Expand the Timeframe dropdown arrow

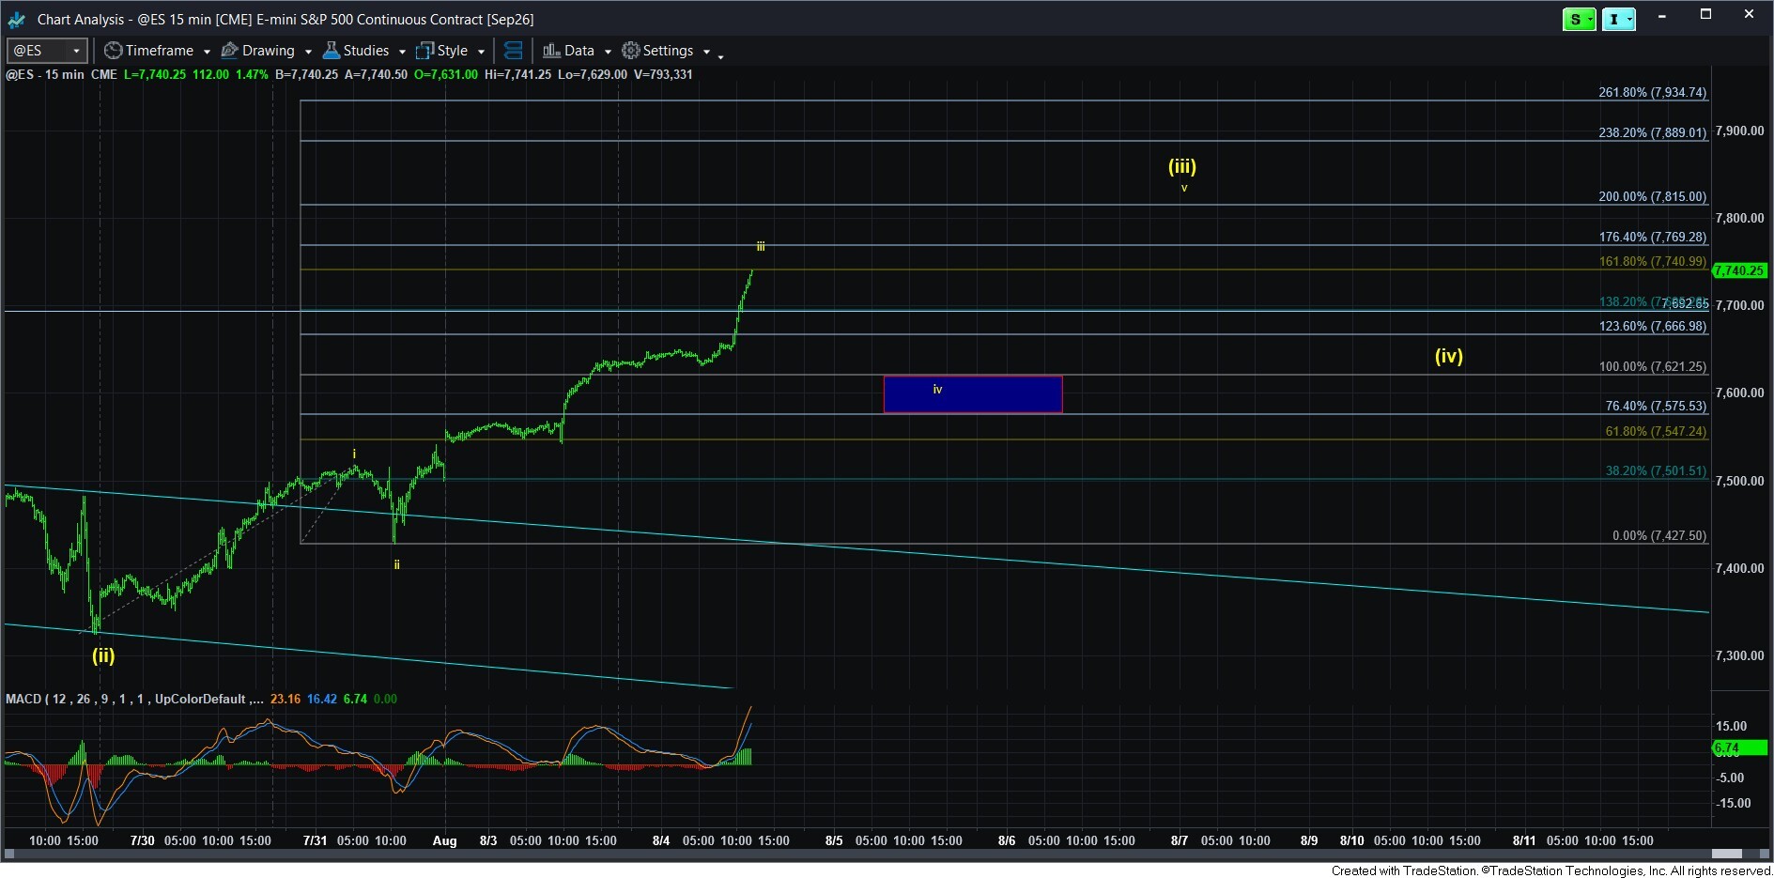tap(207, 52)
